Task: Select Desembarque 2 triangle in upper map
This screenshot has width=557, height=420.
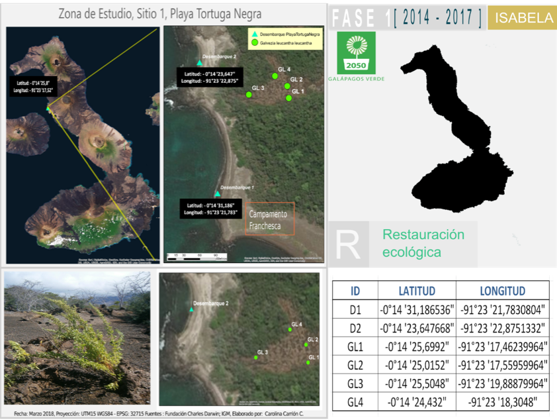Action: click(x=199, y=63)
